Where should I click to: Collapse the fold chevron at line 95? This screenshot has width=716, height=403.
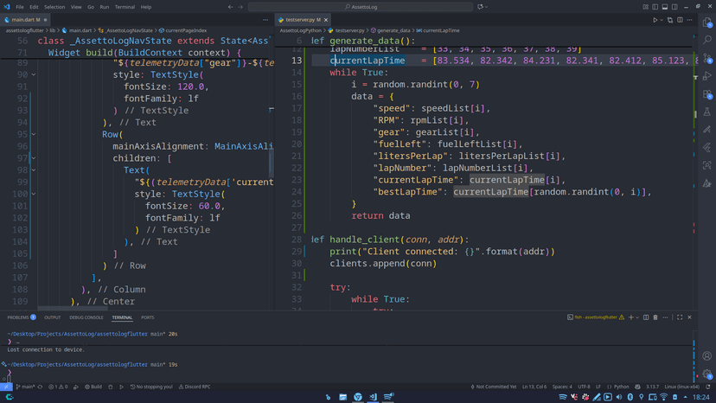pos(34,135)
